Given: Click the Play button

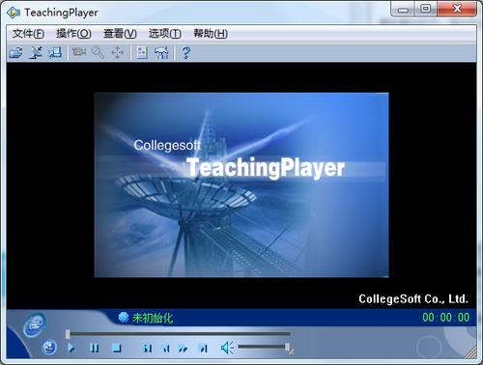Looking at the screenshot, I should pos(71,348).
